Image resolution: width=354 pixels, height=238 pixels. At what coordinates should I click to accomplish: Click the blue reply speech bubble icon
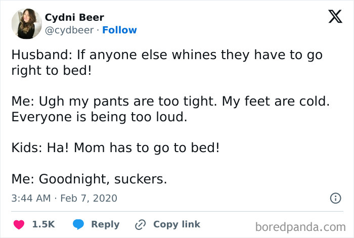(78, 224)
